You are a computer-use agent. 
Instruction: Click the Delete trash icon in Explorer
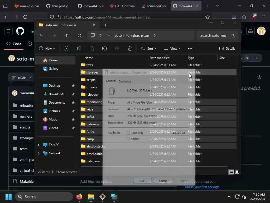click(x=130, y=49)
